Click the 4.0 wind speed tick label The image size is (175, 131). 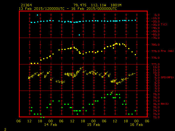(x=157, y=88)
